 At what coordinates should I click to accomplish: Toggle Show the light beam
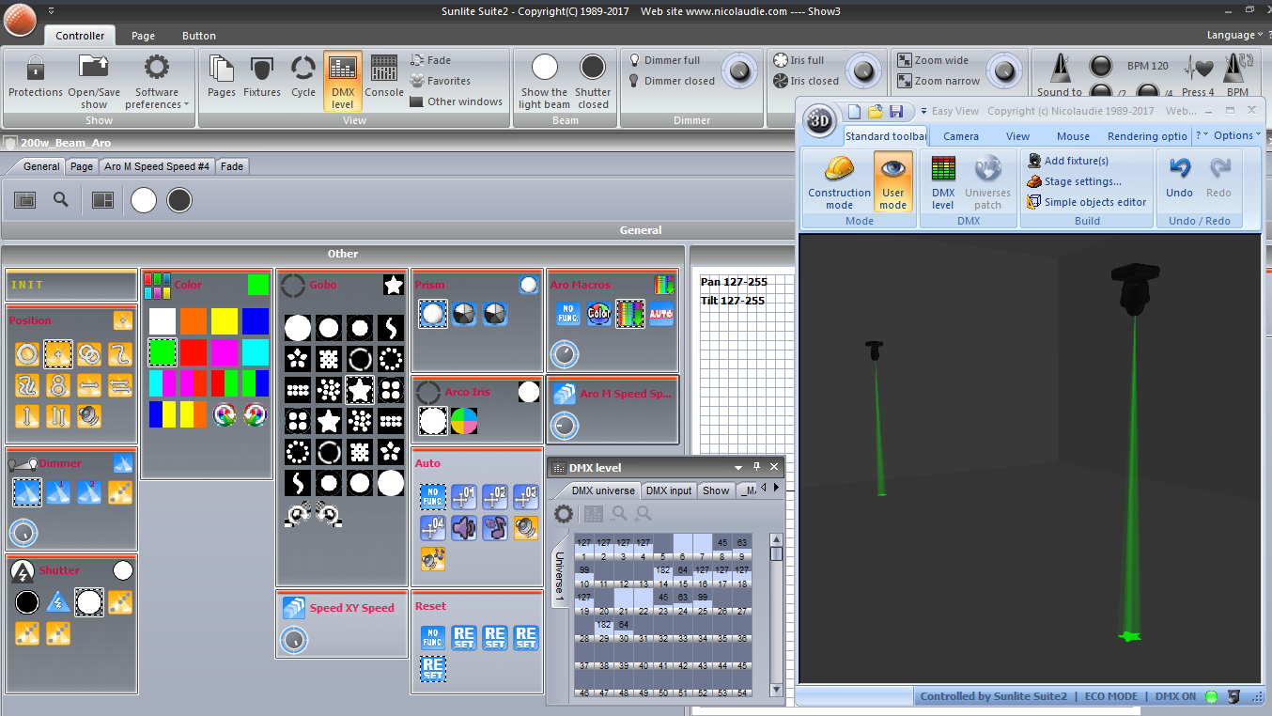pyautogui.click(x=544, y=81)
